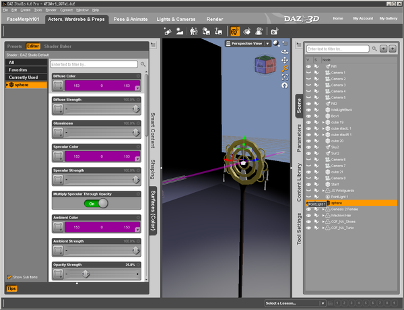Open the draw style sphere icon menu

tap(276, 43)
